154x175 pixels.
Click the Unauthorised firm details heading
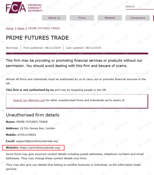click(x=33, y=115)
